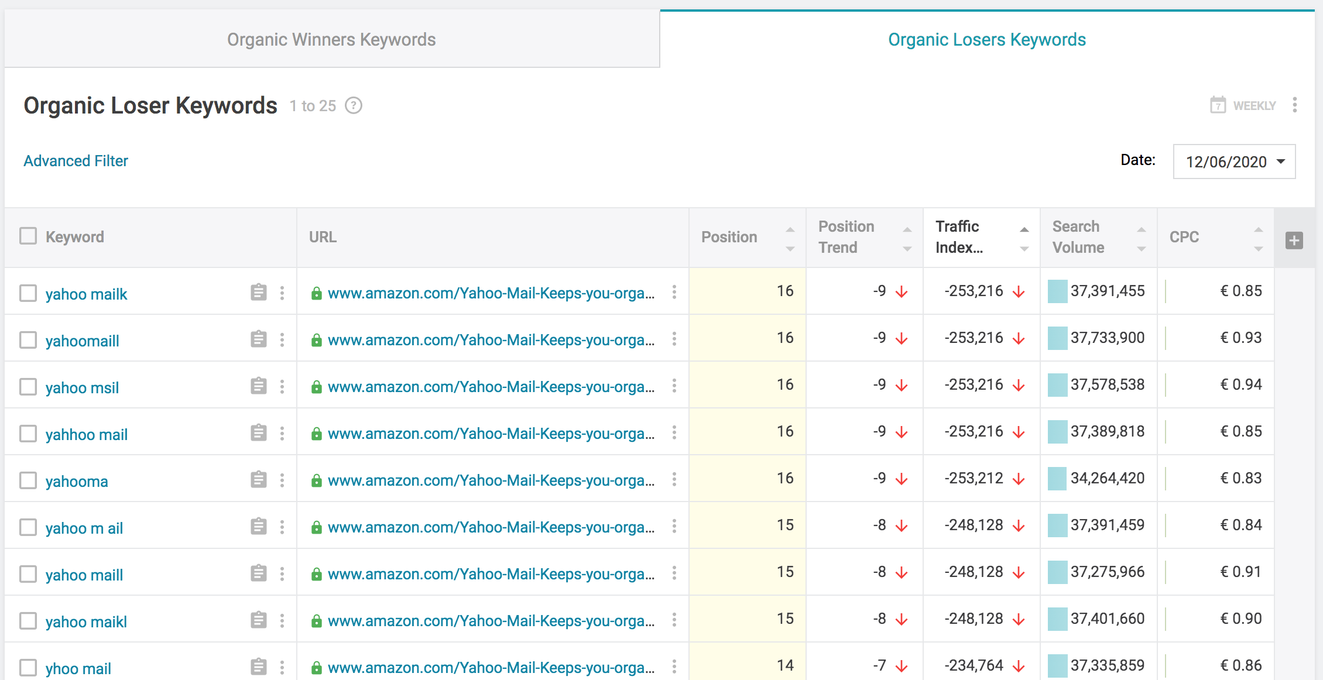The image size is (1323, 680).
Task: Check the box for yahoo msil
Action: (28, 387)
